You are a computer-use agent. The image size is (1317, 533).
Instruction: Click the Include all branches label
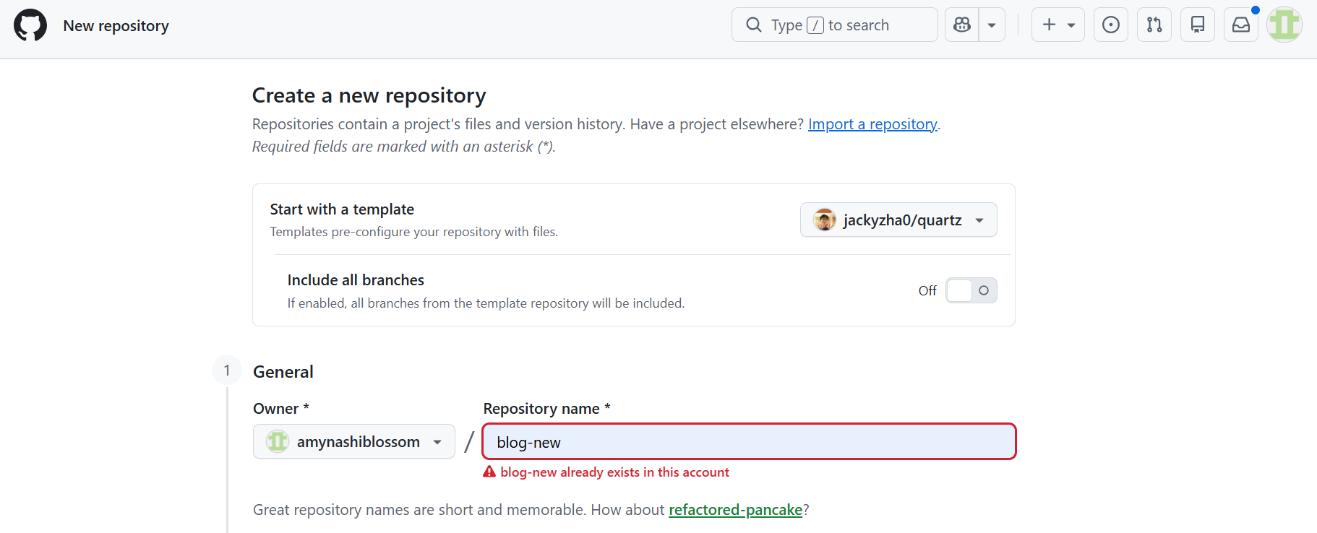(356, 280)
